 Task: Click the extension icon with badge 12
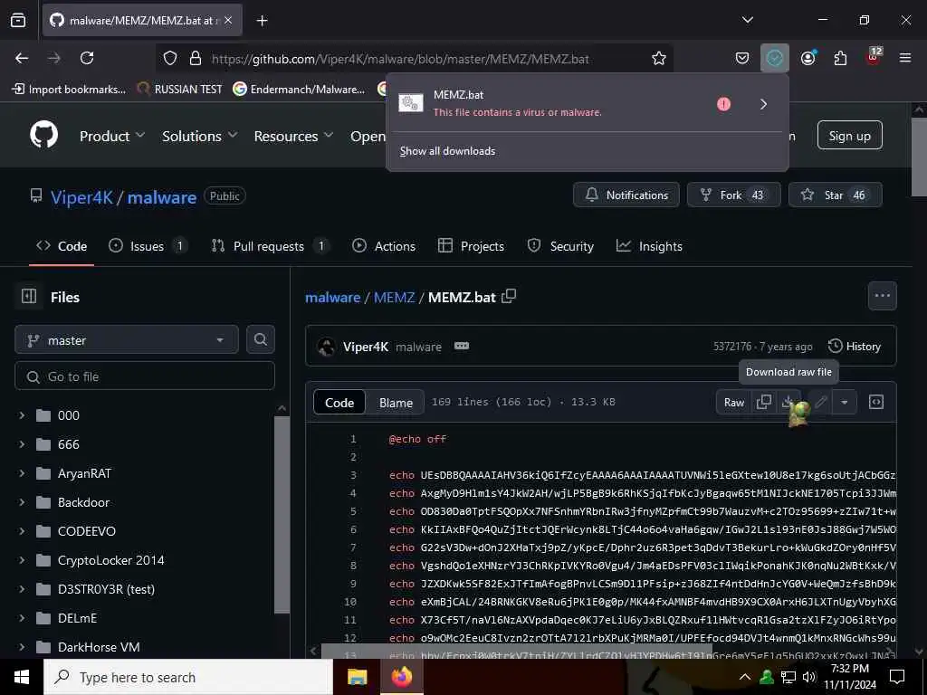(874, 57)
